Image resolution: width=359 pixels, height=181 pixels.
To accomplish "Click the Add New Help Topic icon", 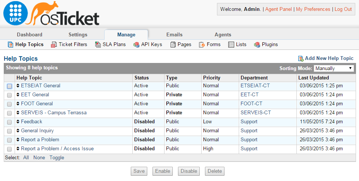I will (x=301, y=58).
